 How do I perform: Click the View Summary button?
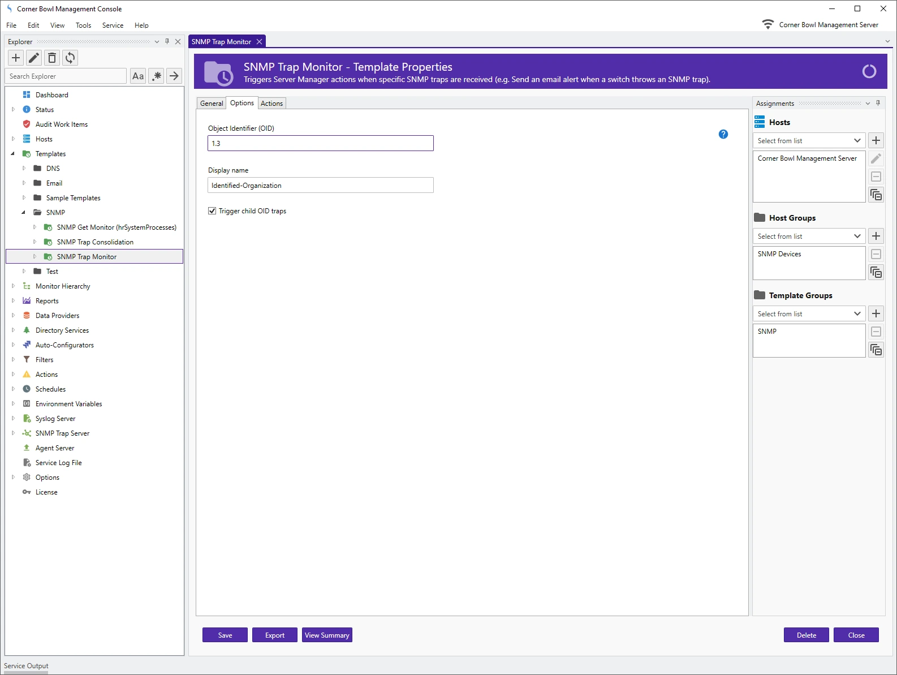pos(327,635)
